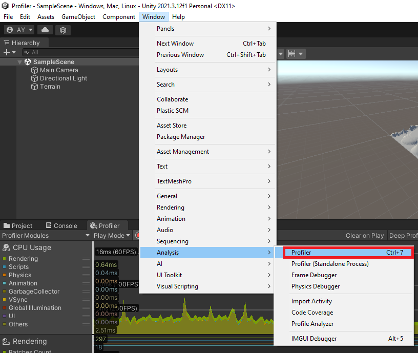Viewport: 418px width, 353px height.
Task: Expand UI Toolkit submenu
Action: 207,275
